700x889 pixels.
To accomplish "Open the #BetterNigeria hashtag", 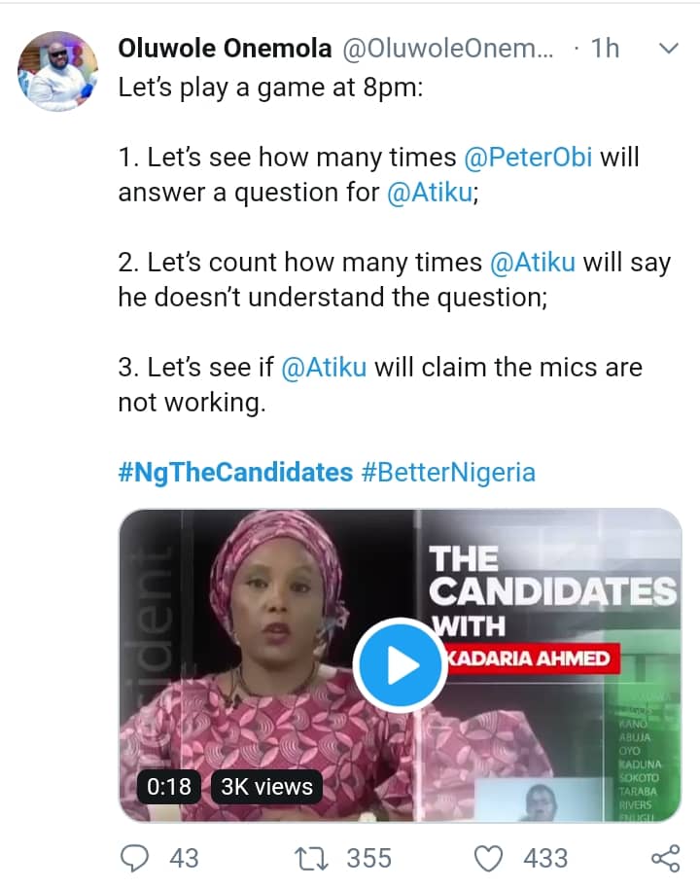I will (x=447, y=473).
